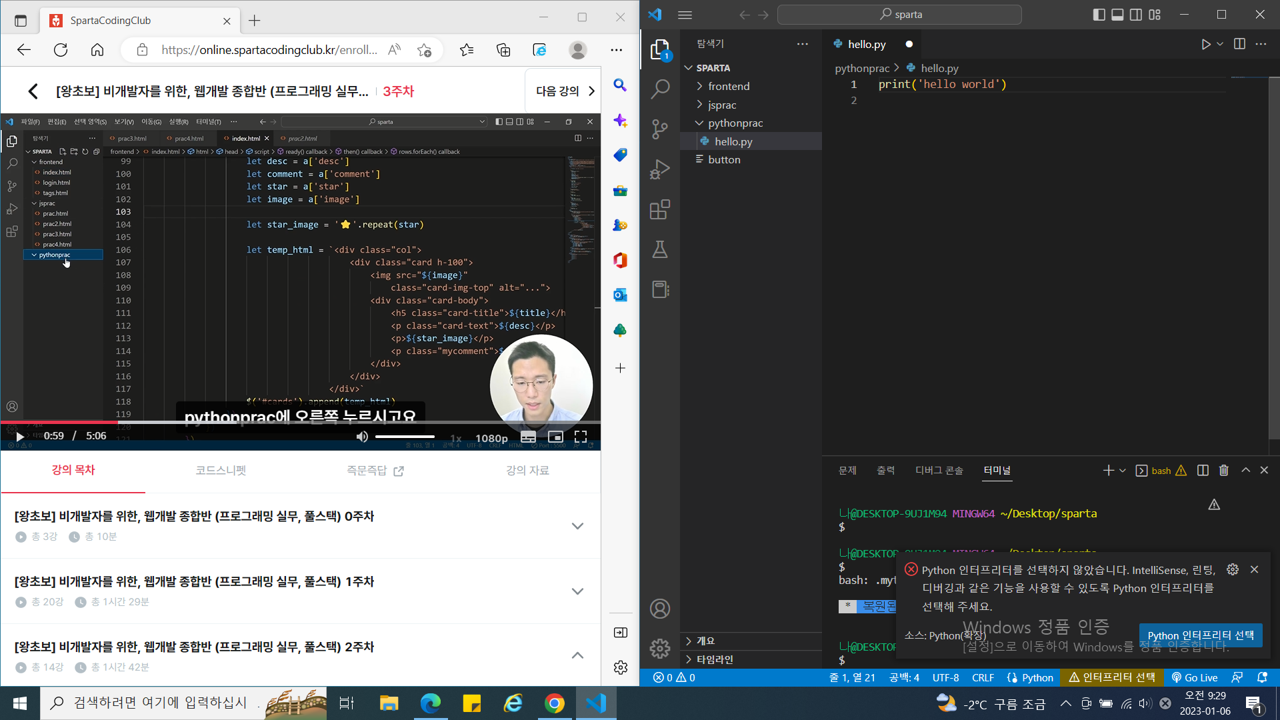Select the 강의 자료 tab
The width and height of the screenshot is (1280, 720).
pos(527,471)
